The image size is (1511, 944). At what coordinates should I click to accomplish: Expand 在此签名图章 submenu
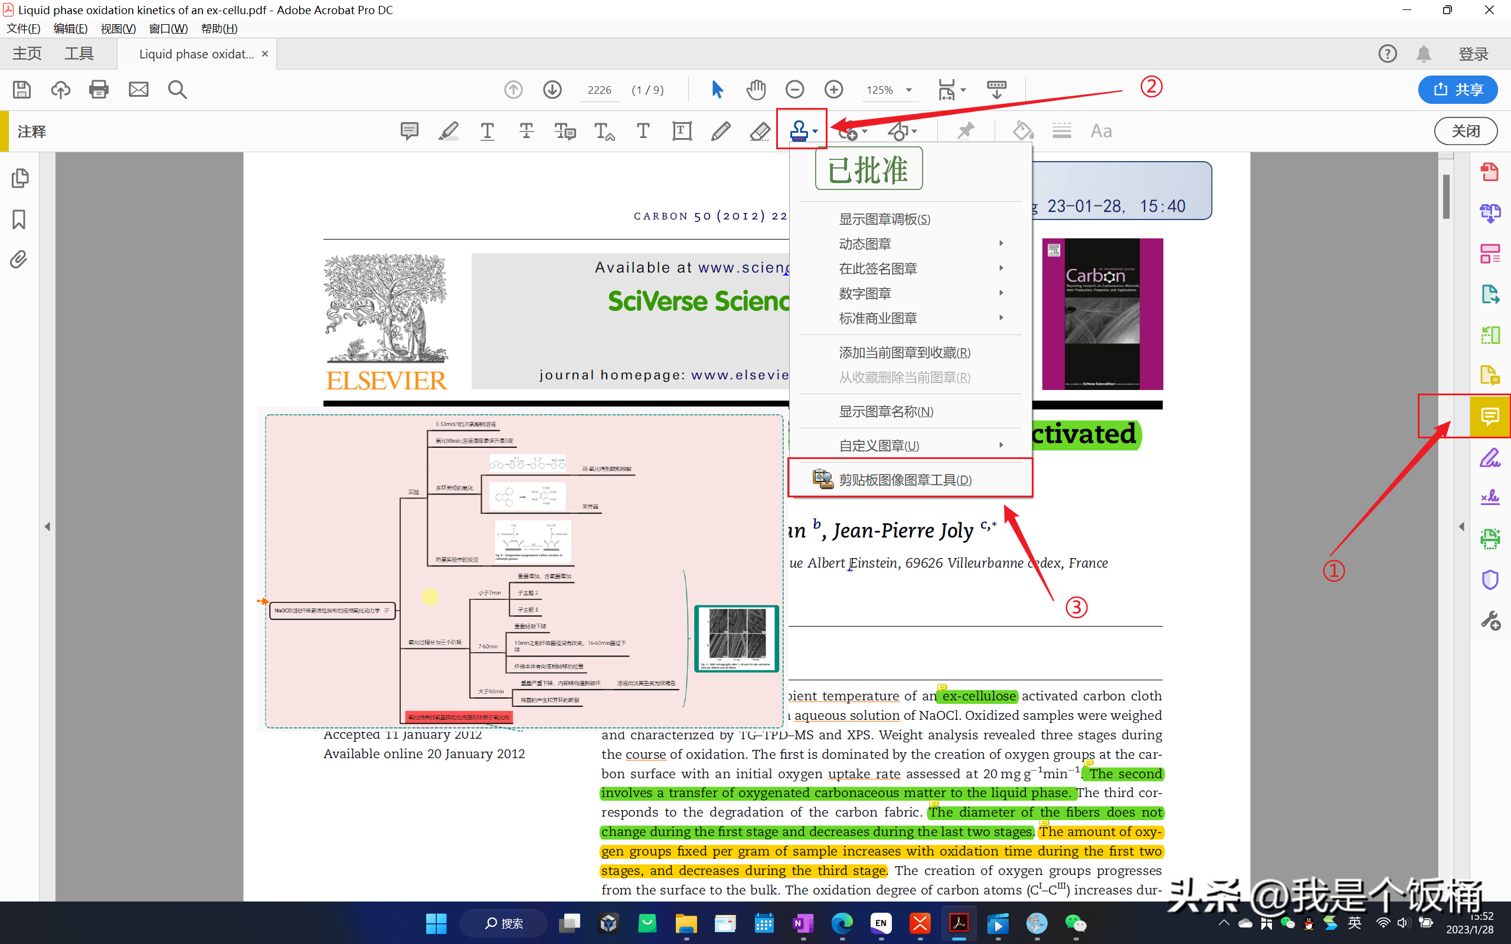(1001, 268)
